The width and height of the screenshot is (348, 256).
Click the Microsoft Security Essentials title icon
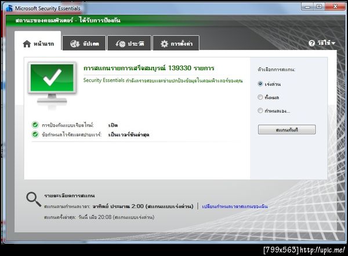pyautogui.click(x=9, y=8)
